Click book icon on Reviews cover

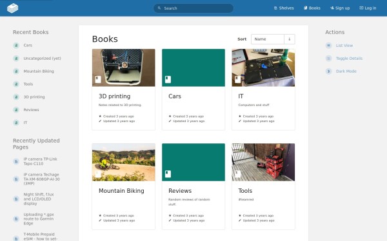(168, 174)
